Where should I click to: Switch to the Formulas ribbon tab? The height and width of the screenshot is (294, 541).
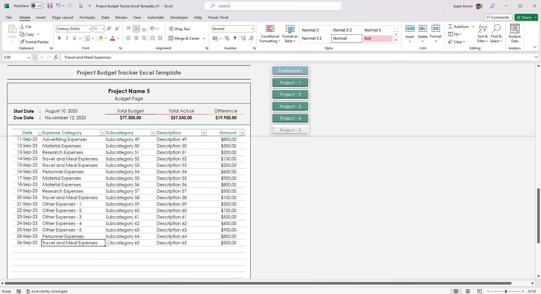pos(87,17)
